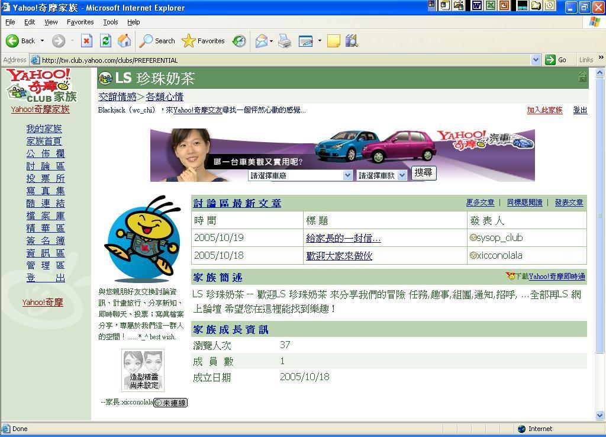Click the 登出 link at top right

[x=580, y=110]
